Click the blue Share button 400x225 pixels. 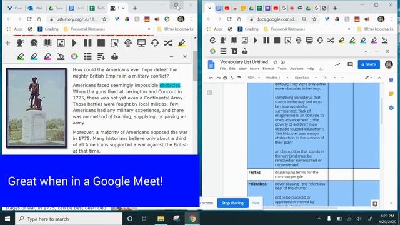(x=369, y=64)
